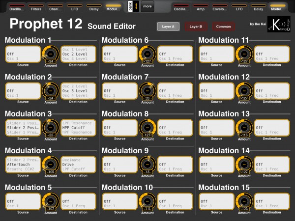Viewport: 295px width, 221px height.
Task: Switch to the Amp tab
Action: click(x=201, y=7)
